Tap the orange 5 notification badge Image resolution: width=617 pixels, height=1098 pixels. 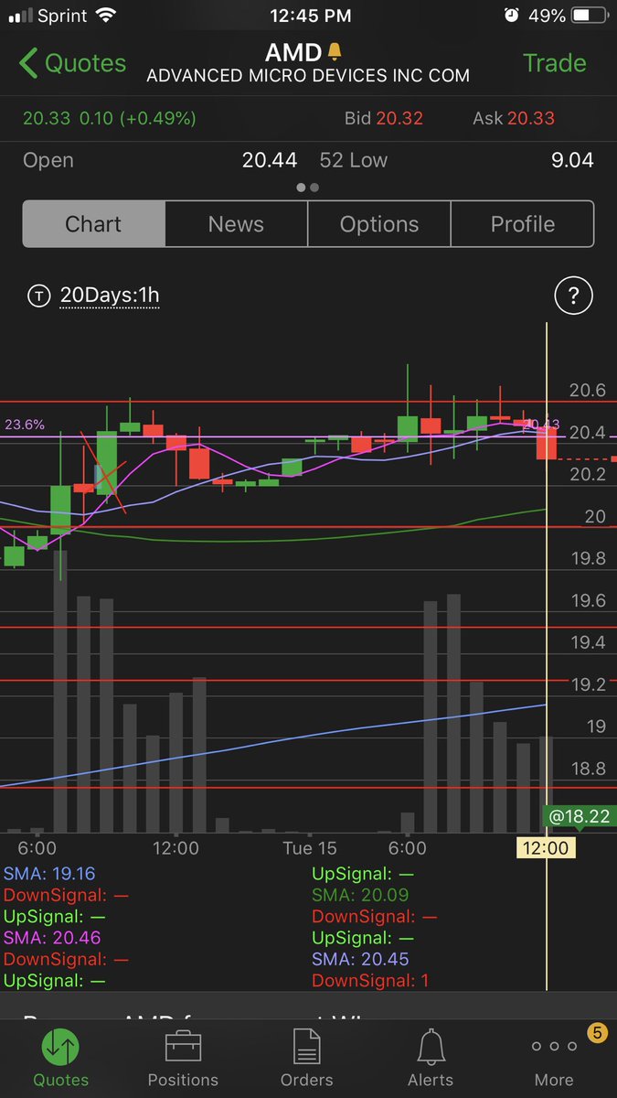point(597,1034)
